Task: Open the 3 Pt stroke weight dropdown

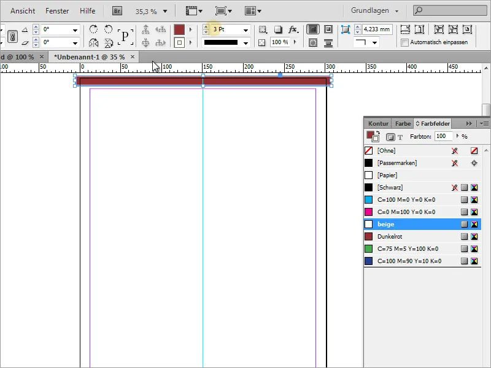Action: (x=246, y=30)
